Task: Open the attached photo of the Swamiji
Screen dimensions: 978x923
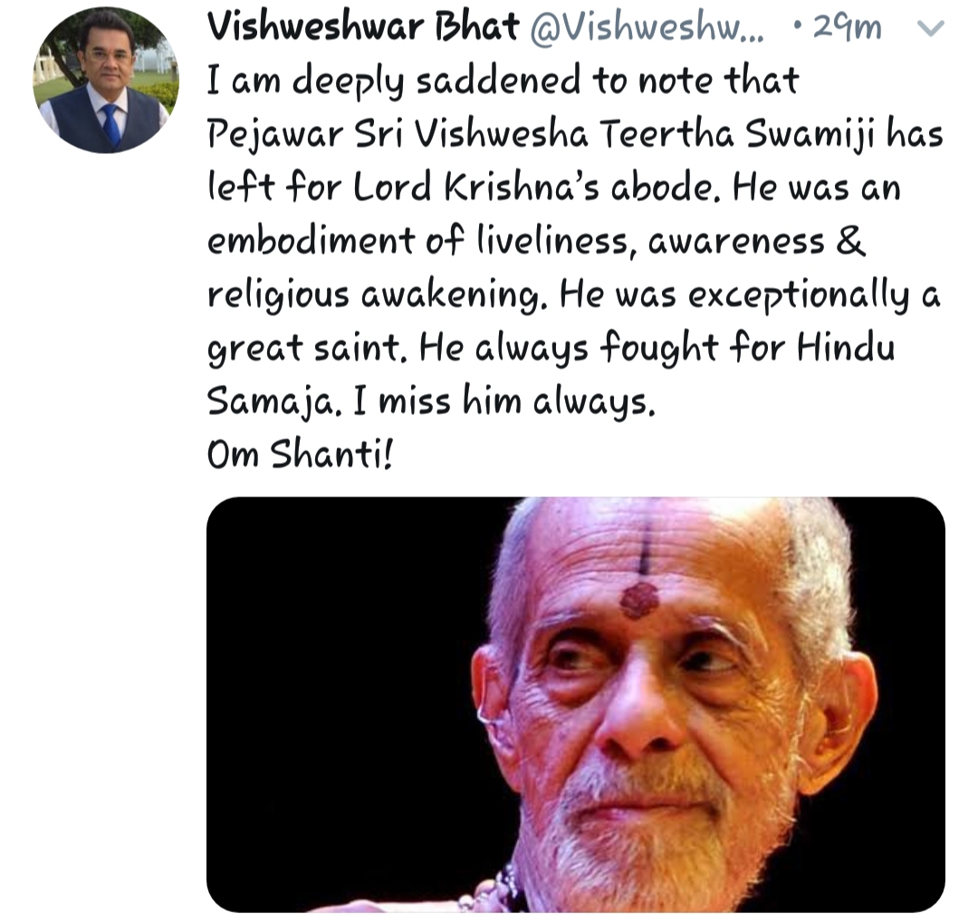Action: pos(576,704)
